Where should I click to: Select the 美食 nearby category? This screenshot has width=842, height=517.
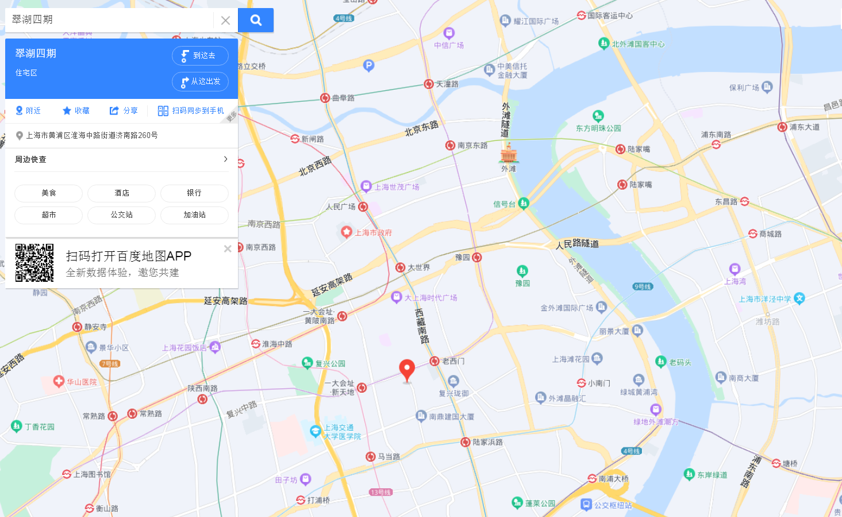(x=49, y=193)
